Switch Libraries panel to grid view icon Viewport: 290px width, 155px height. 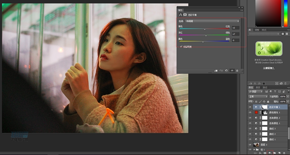click(283, 34)
